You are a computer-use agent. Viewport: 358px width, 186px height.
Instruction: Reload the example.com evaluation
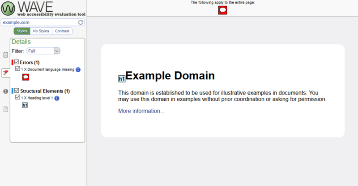pos(81,22)
